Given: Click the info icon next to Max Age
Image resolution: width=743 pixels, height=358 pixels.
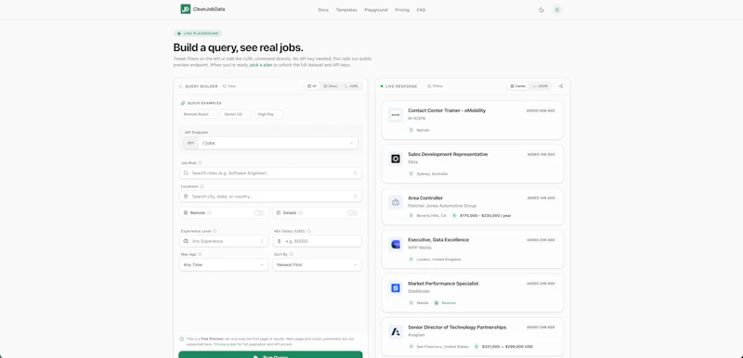Looking at the screenshot, I should pyautogui.click(x=200, y=254).
